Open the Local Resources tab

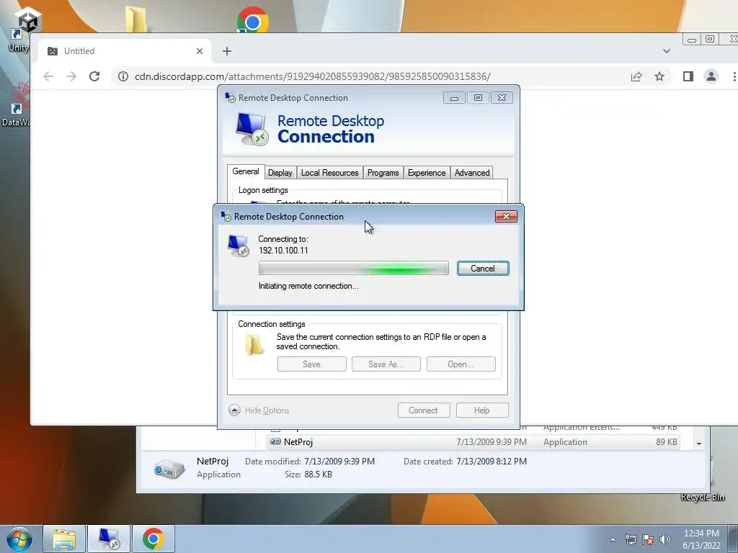click(x=329, y=173)
